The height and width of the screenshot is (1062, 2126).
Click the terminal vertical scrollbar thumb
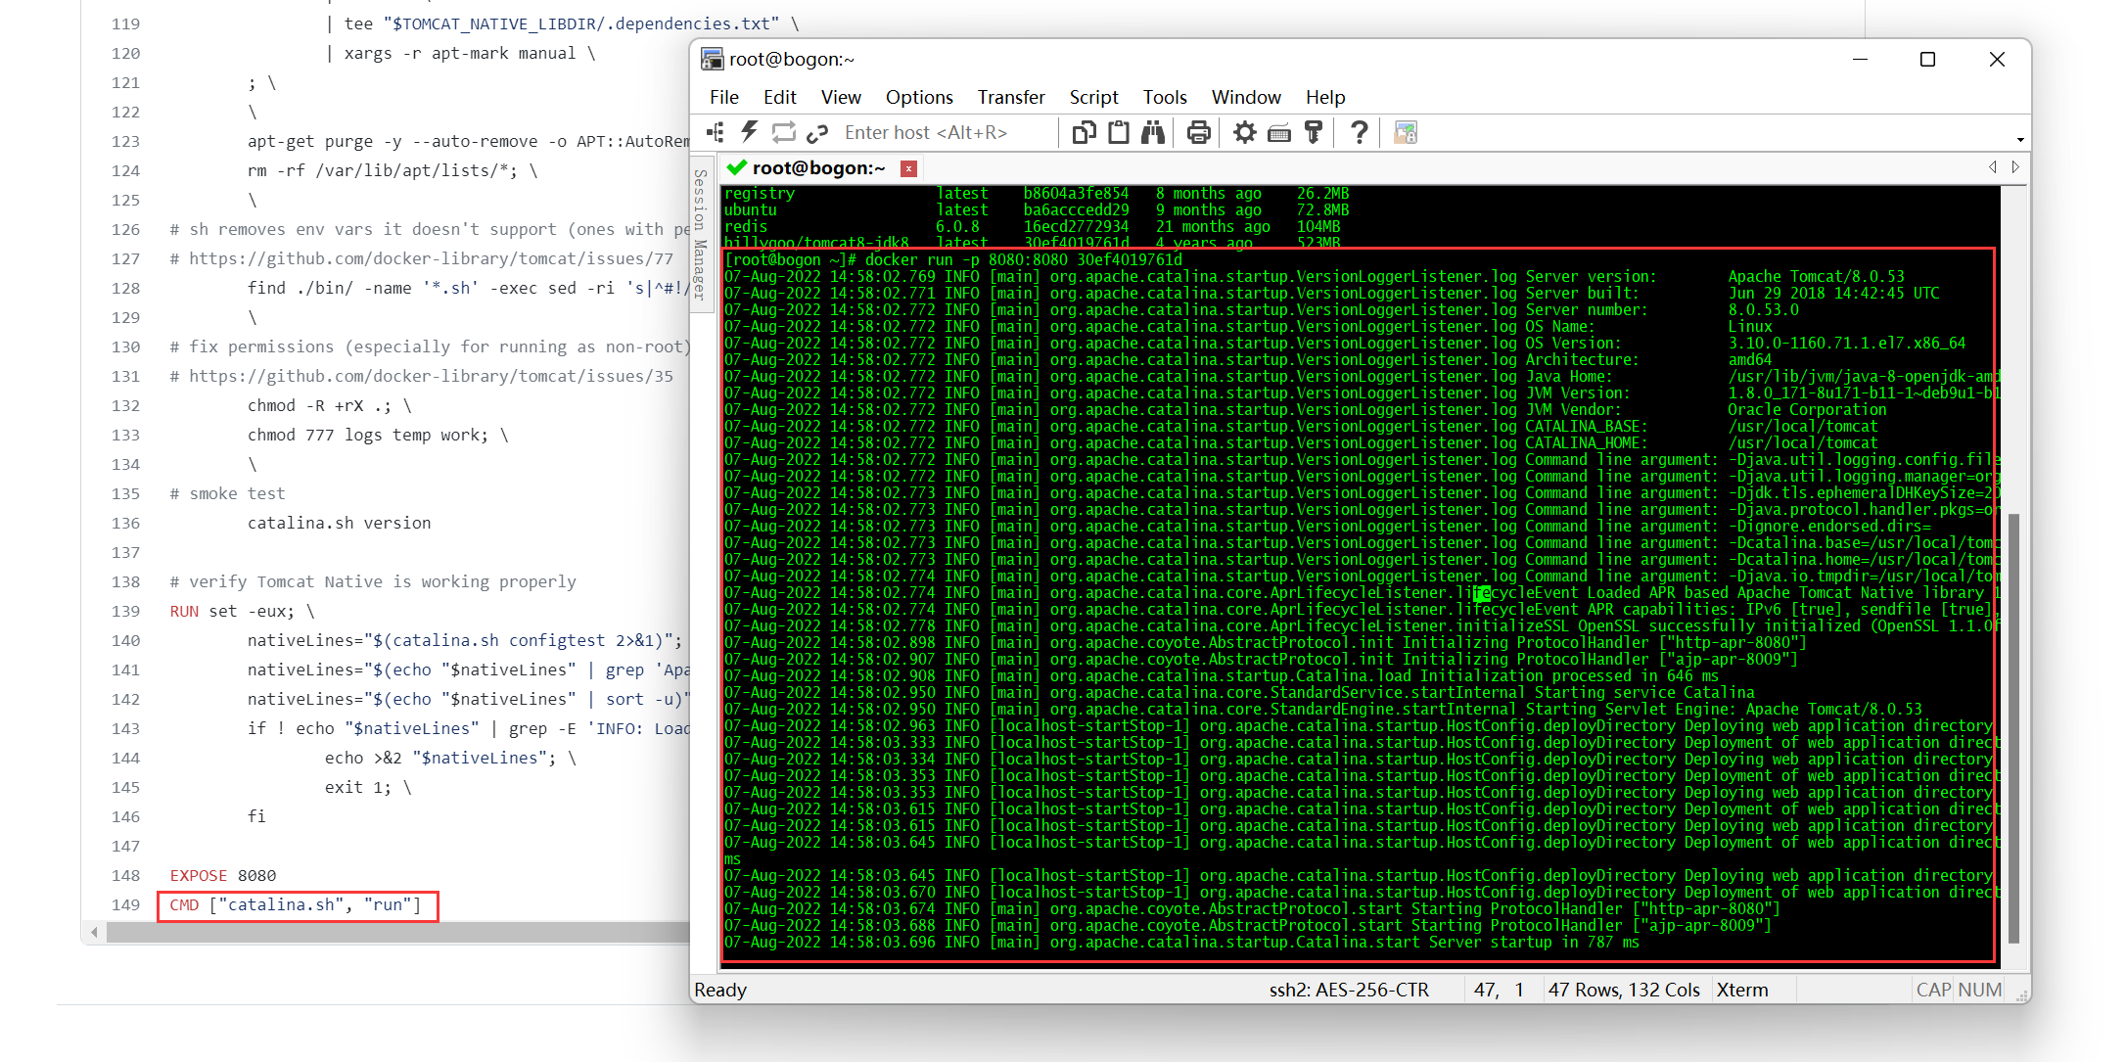[2013, 727]
